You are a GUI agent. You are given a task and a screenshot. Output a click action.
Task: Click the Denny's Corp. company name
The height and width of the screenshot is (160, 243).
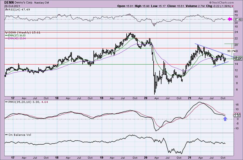click(x=24, y=3)
